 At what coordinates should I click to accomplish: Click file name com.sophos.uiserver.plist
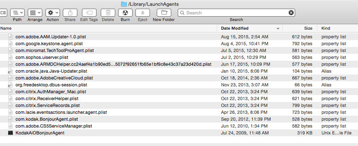point(42,57)
